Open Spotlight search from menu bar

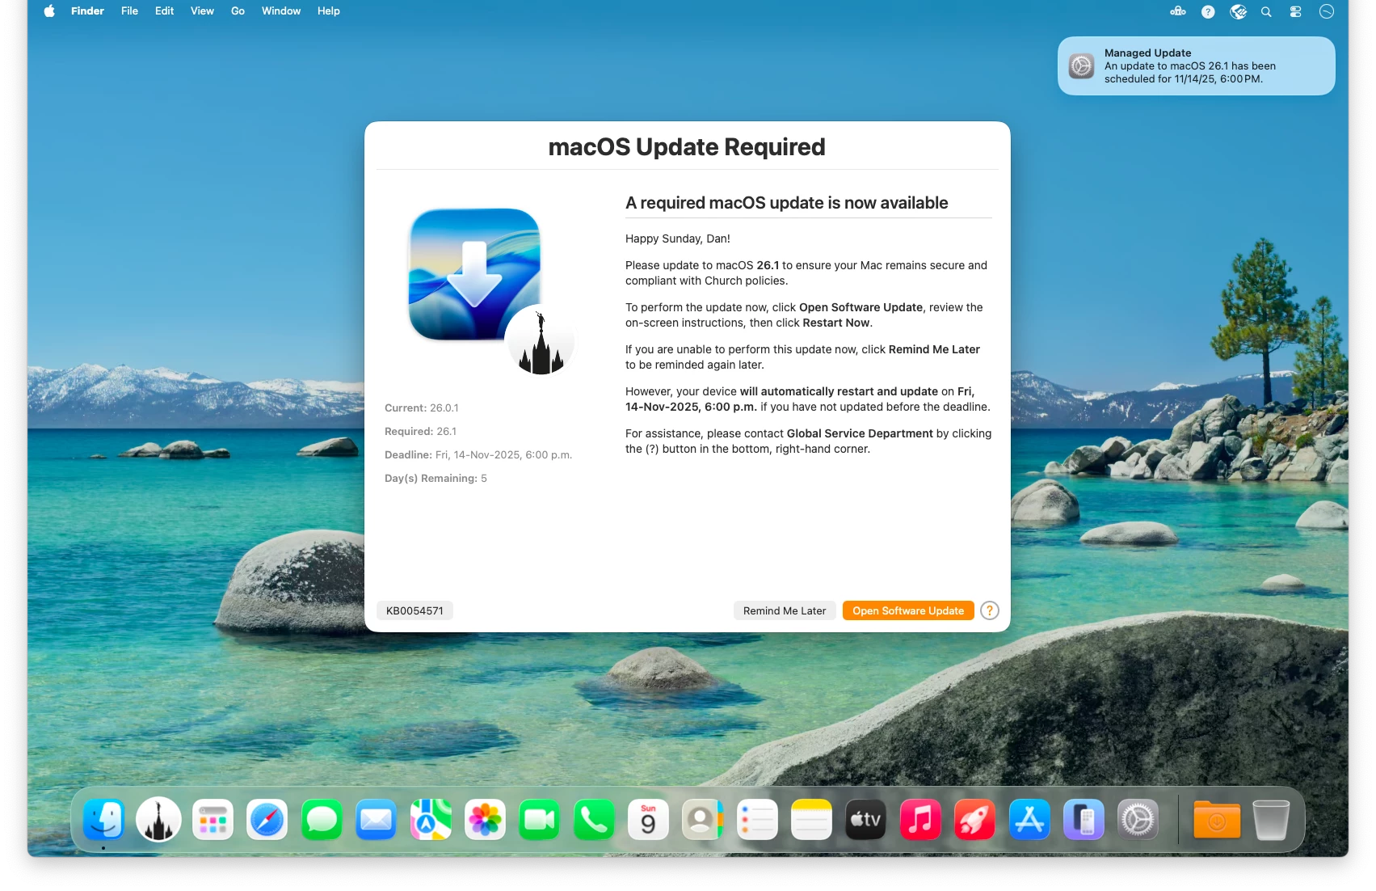(1266, 11)
